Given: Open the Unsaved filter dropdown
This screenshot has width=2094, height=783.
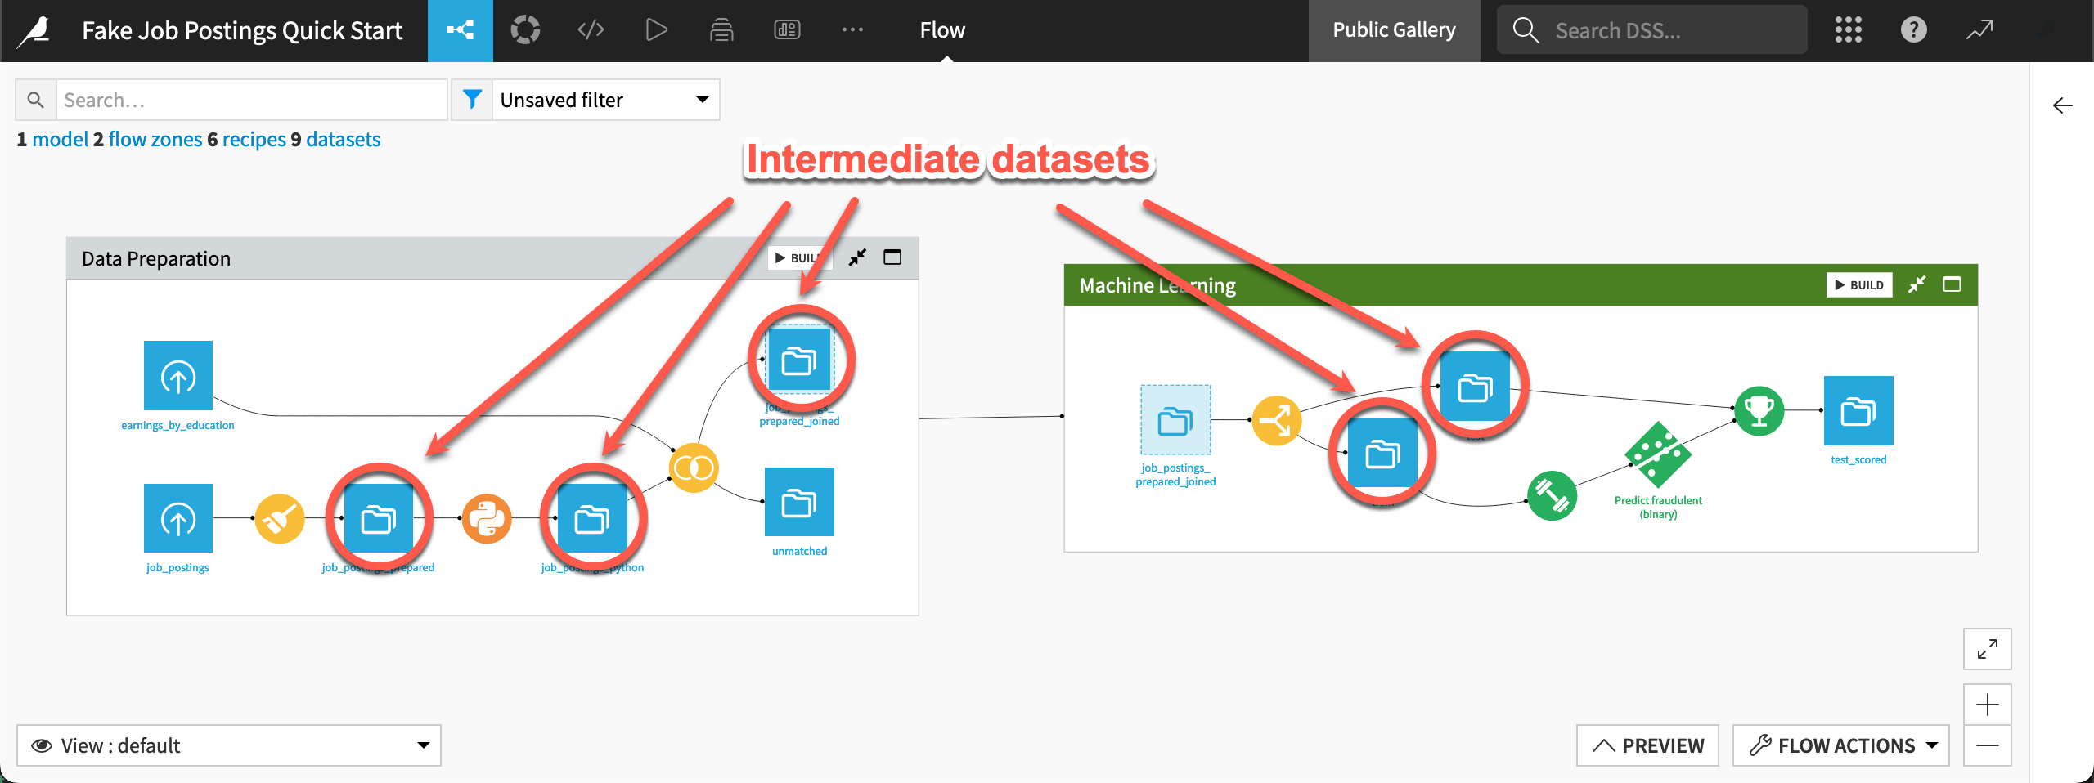Looking at the screenshot, I should (605, 100).
